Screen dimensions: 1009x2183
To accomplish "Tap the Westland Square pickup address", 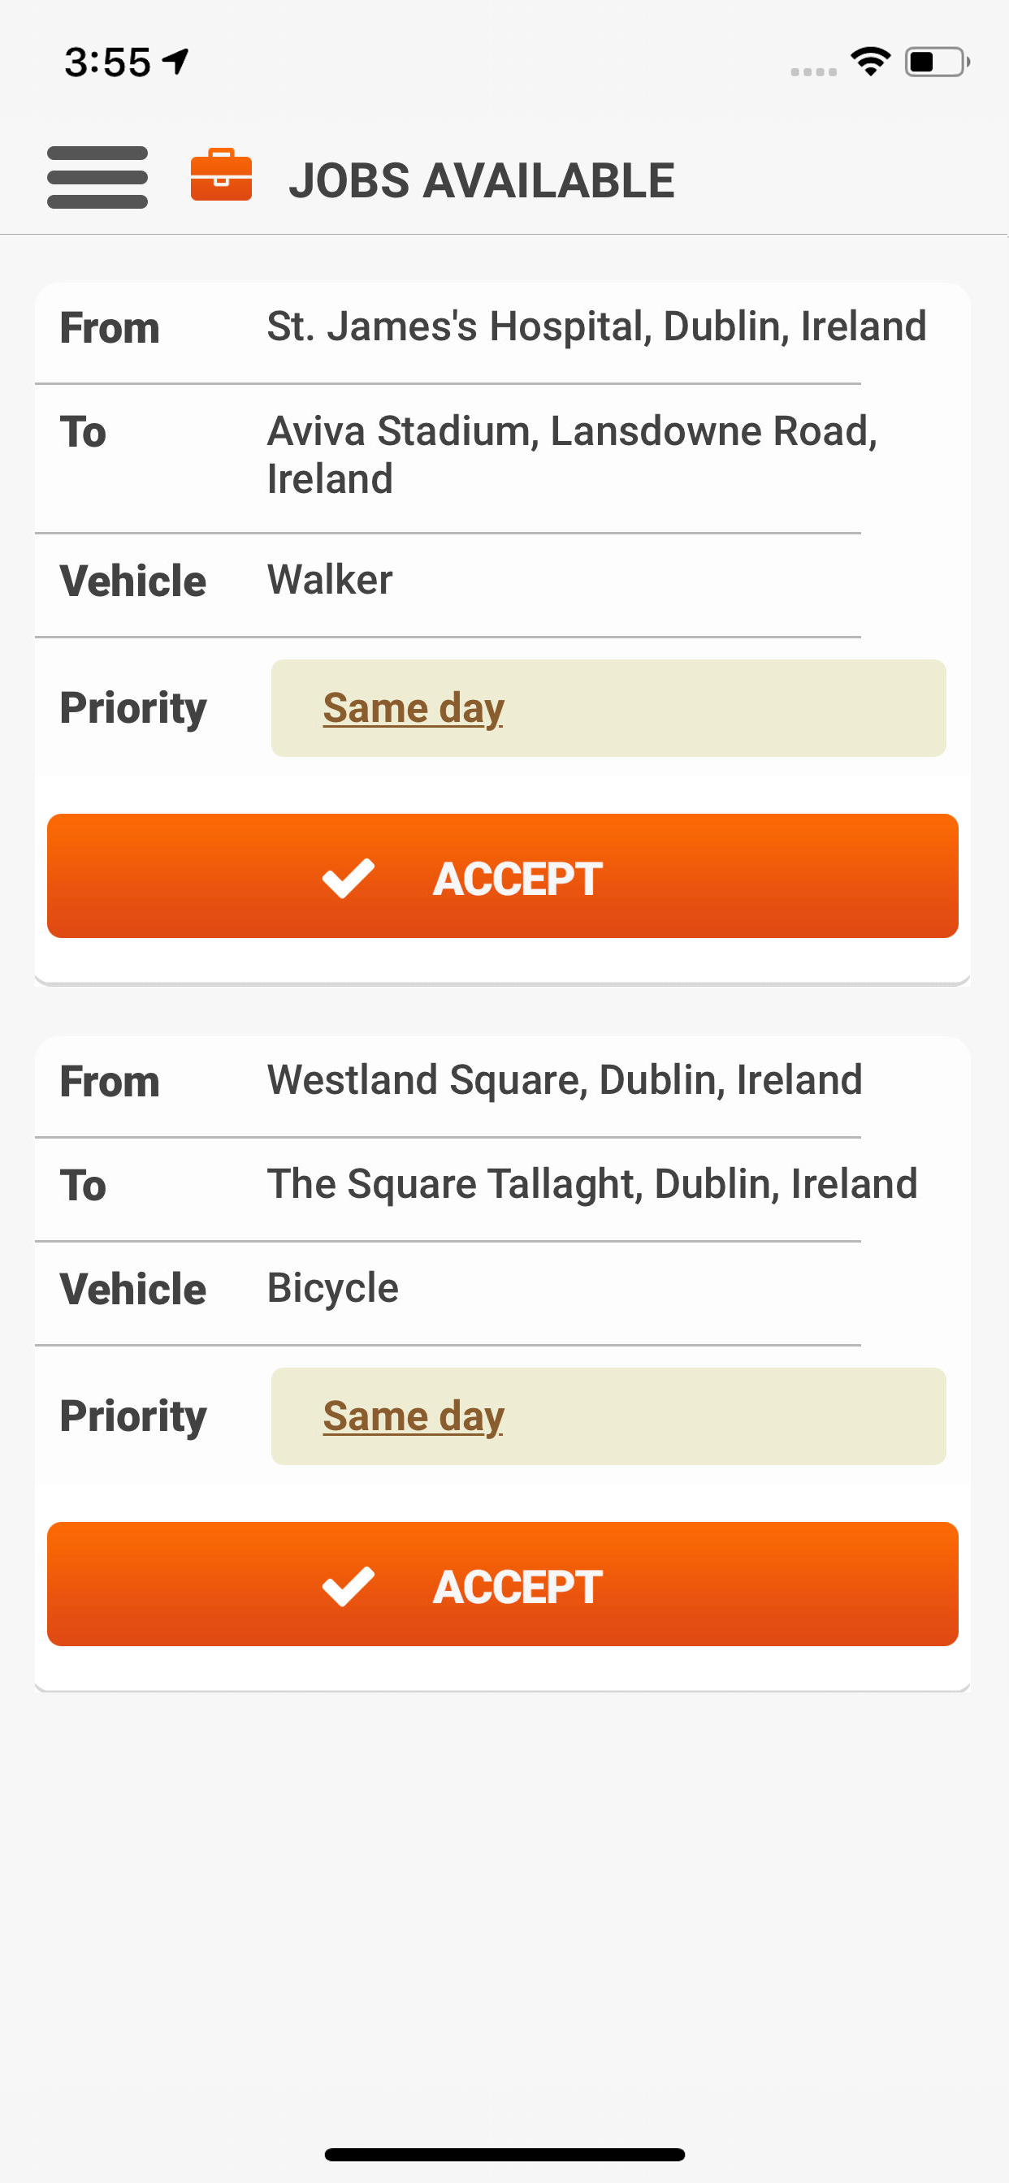I will tap(564, 1080).
